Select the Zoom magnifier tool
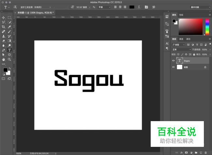Image resolution: width=212 pixels, height=155 pixels. coord(9,60)
